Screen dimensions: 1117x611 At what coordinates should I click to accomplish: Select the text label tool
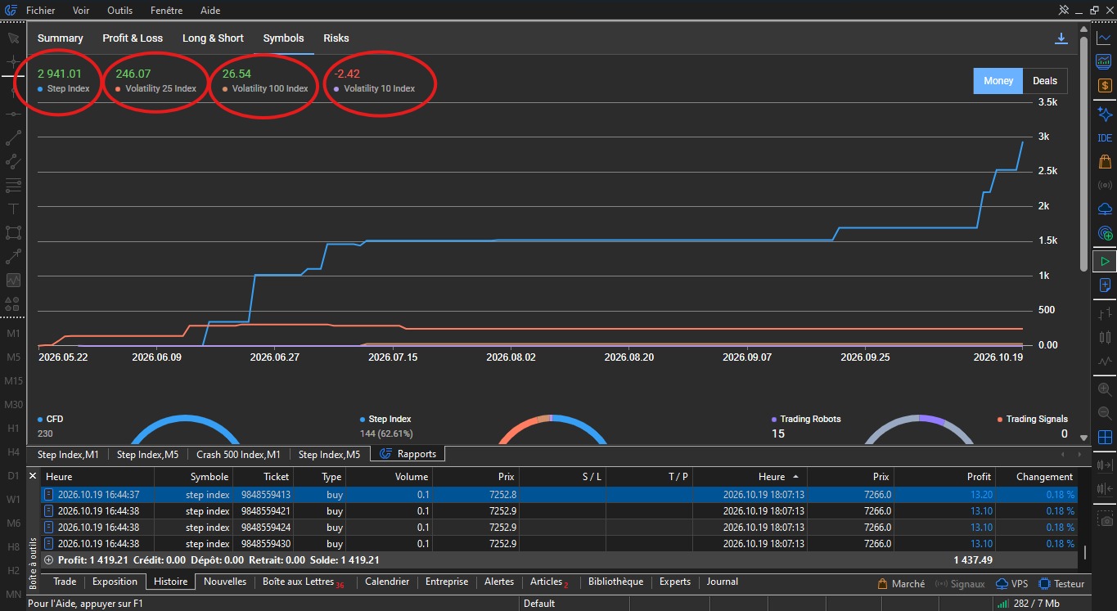[x=13, y=209]
